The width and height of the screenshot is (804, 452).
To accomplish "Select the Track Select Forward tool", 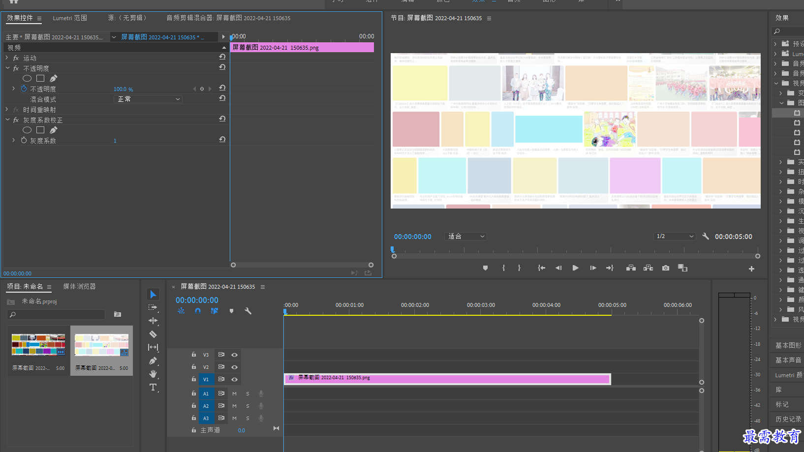I will [x=153, y=307].
